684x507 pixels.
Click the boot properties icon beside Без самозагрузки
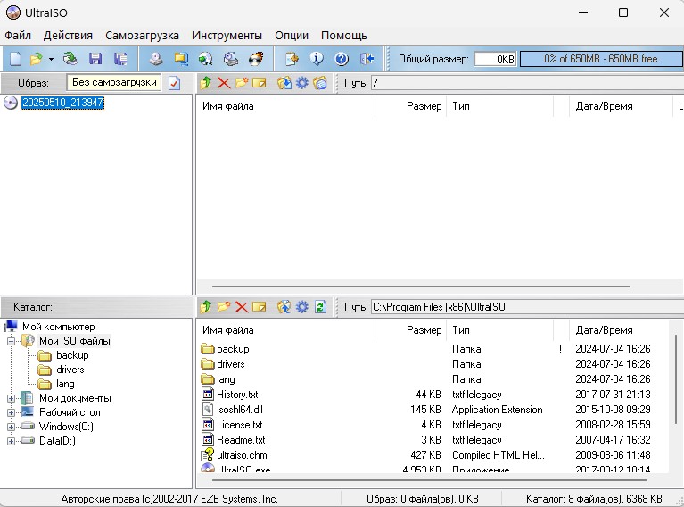coord(174,83)
